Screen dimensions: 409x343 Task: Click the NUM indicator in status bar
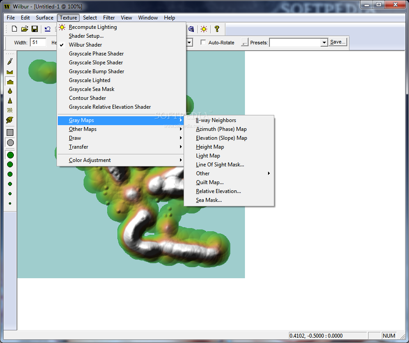tap(389, 336)
